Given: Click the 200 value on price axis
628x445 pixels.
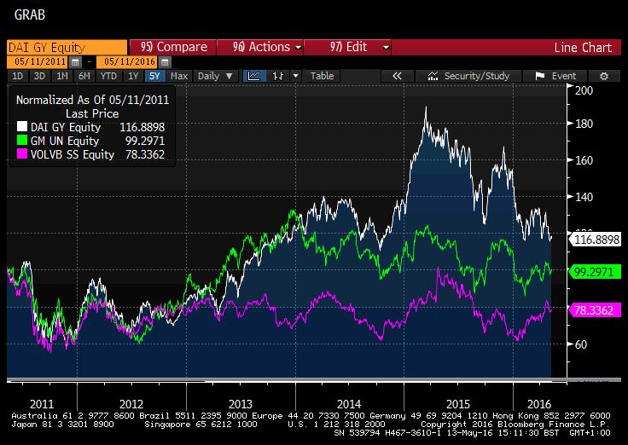Looking at the screenshot, I should (x=584, y=90).
